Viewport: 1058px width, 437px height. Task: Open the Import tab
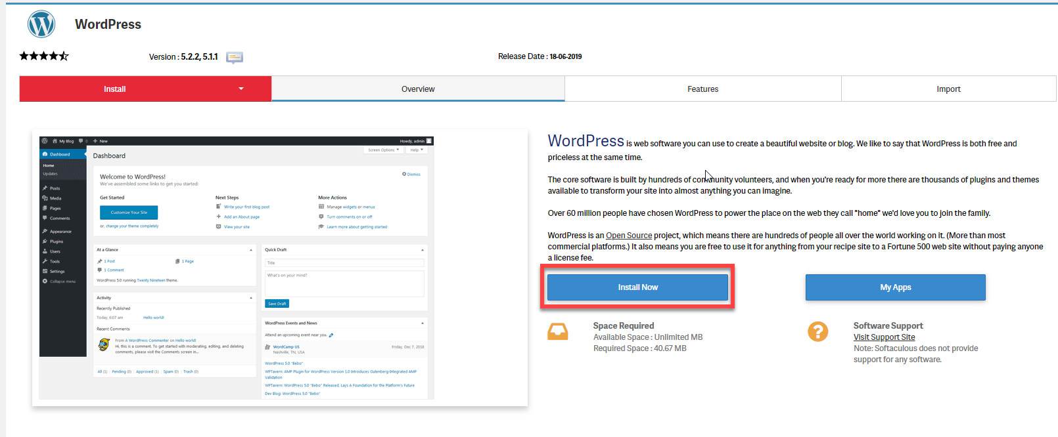point(948,89)
